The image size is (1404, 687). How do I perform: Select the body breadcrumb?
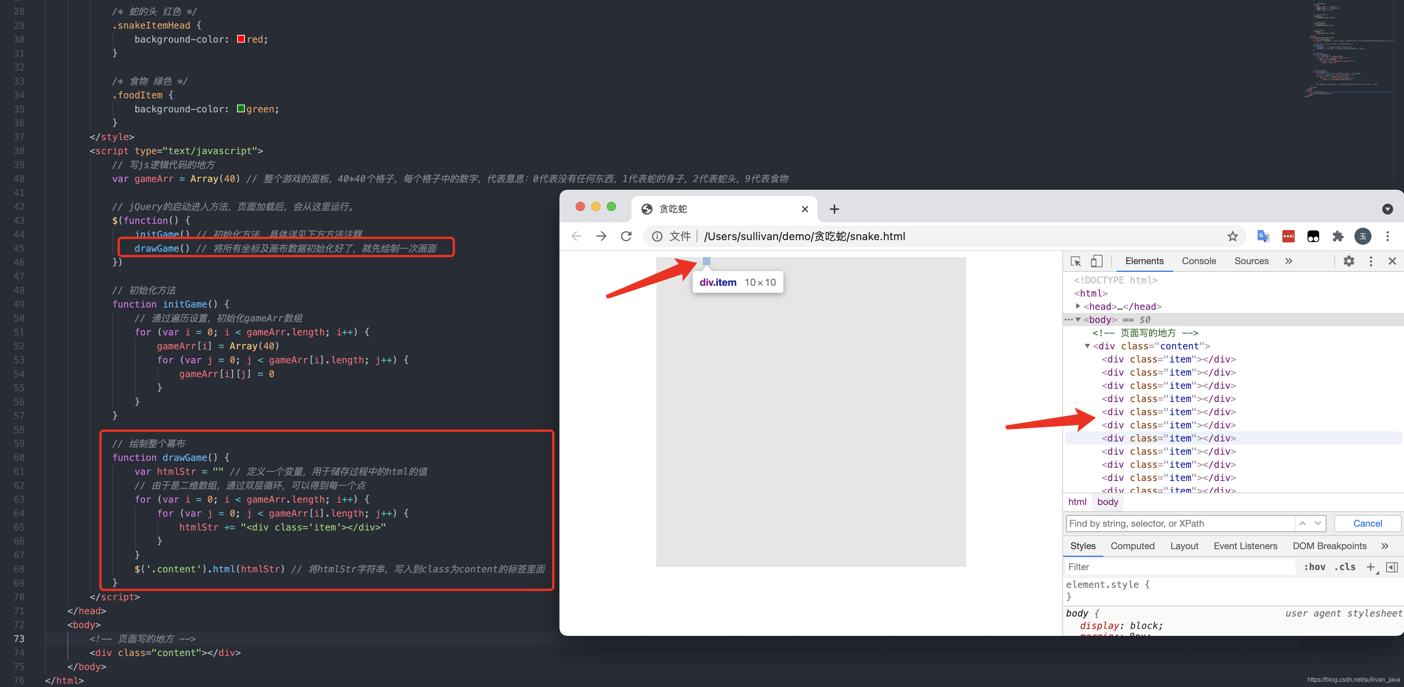click(1108, 502)
